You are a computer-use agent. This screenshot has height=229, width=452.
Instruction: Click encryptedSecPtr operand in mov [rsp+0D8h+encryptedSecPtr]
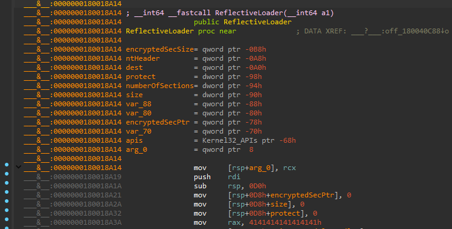pyautogui.click(x=302, y=196)
